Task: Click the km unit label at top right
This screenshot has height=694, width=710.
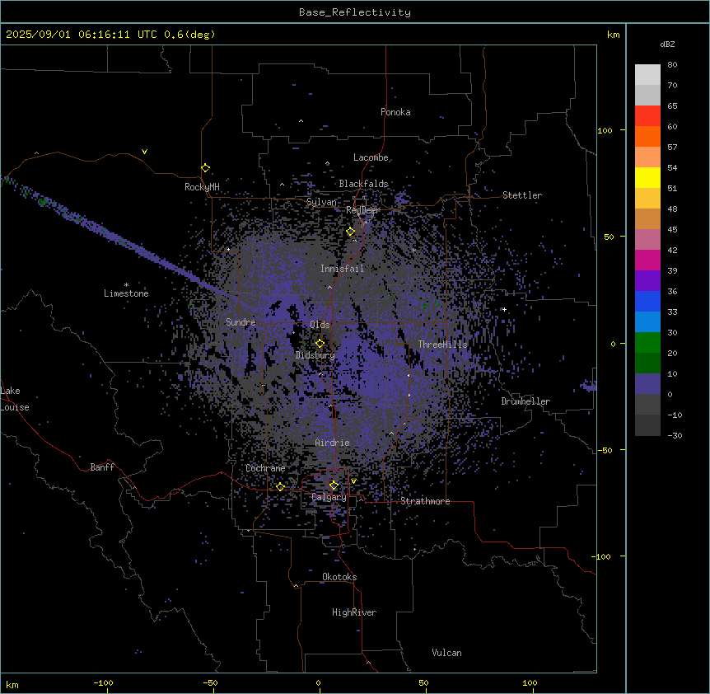Action: tap(613, 35)
